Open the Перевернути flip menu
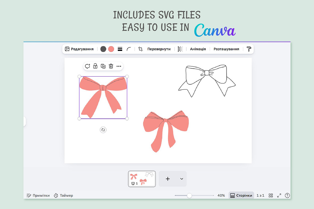Viewport: 314px width, 209px height. tap(159, 49)
